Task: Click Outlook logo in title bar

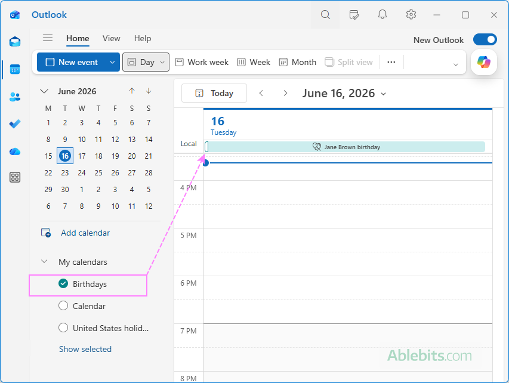Action: click(x=15, y=15)
